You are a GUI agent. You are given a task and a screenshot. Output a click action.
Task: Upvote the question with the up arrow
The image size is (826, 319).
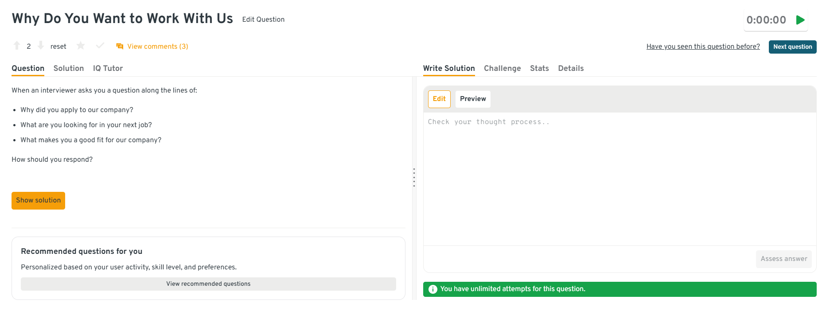point(17,46)
